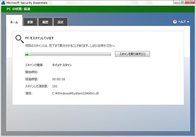Cancel scan with スキャンを取り消す(C) button
This screenshot has width=196, height=137.
[132, 54]
